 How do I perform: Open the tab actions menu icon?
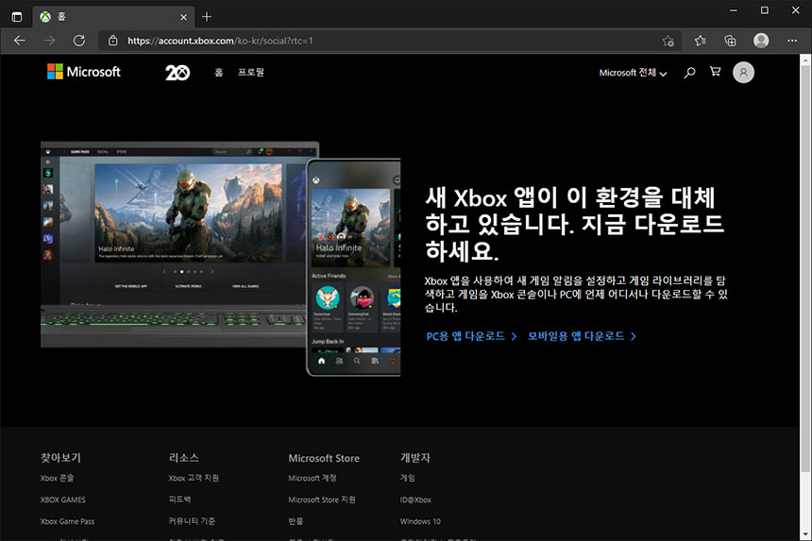(x=17, y=17)
